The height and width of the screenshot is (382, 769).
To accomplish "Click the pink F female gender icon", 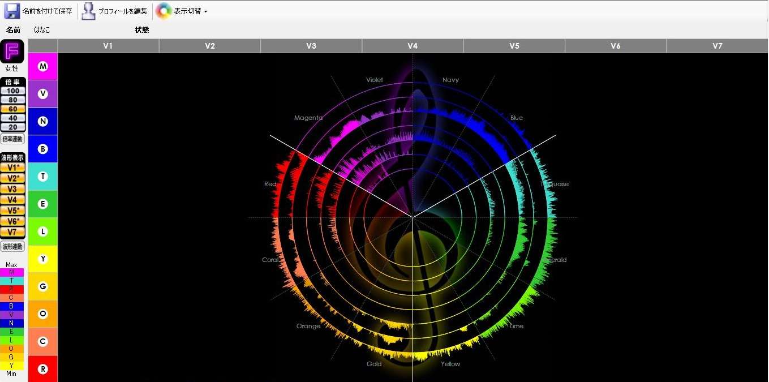I will pyautogui.click(x=12, y=52).
